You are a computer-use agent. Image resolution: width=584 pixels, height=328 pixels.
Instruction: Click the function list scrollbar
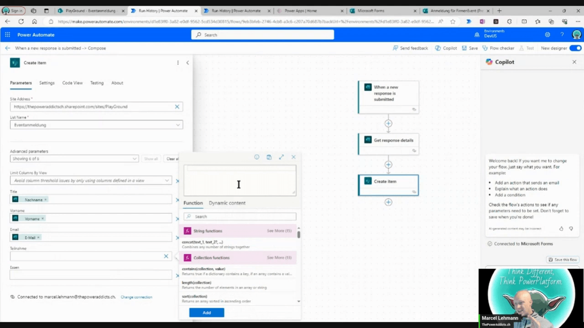299,234
